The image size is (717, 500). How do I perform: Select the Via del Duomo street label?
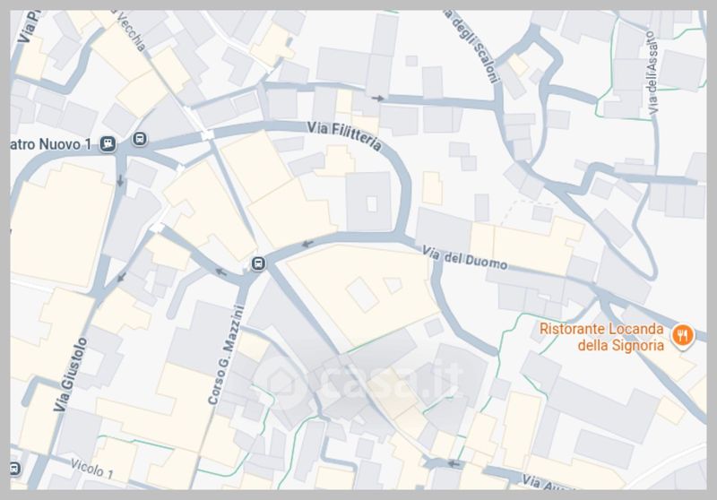tap(464, 258)
